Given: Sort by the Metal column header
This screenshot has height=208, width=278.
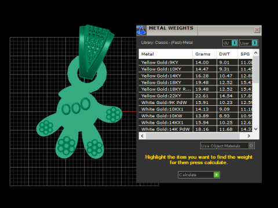Looking at the screenshot, I should pos(166,54).
